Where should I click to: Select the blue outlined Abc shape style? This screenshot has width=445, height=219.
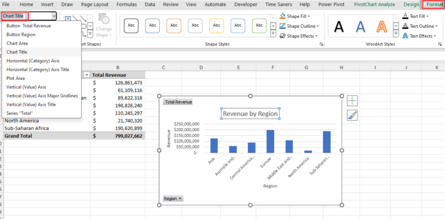point(152,25)
